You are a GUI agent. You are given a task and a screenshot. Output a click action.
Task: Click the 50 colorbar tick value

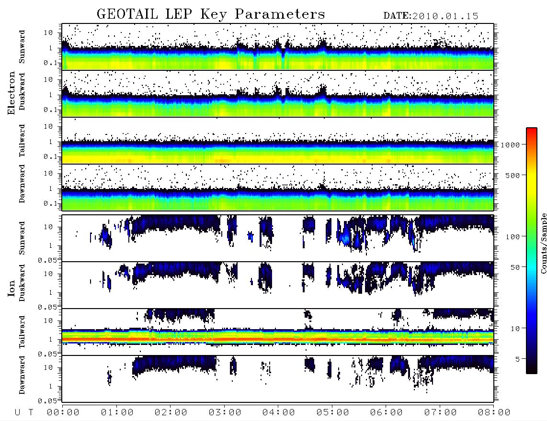[x=515, y=267]
